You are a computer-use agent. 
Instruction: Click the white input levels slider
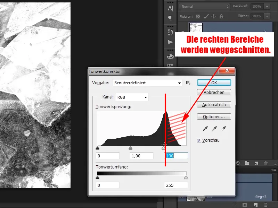(x=163, y=148)
